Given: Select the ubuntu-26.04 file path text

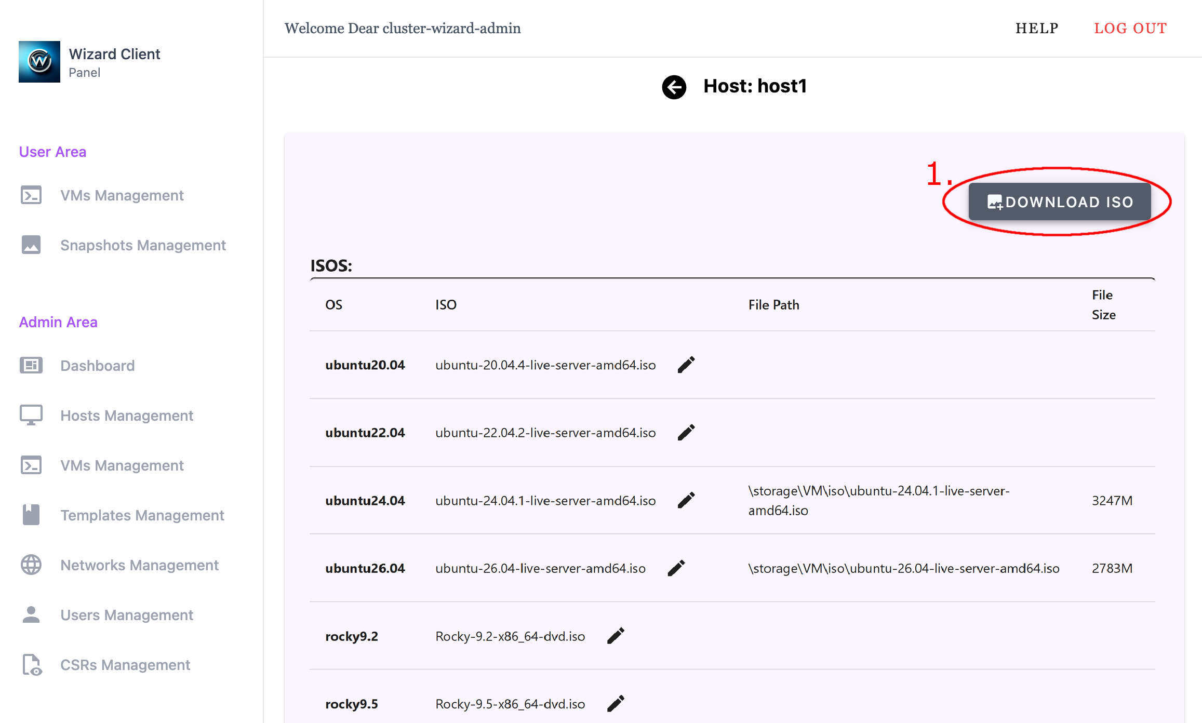Looking at the screenshot, I should point(904,568).
